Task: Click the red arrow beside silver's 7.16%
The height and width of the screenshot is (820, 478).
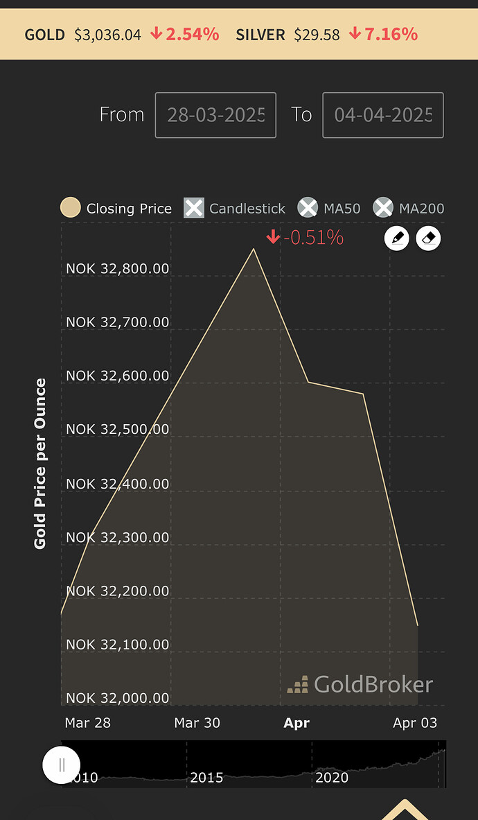Action: pos(355,34)
